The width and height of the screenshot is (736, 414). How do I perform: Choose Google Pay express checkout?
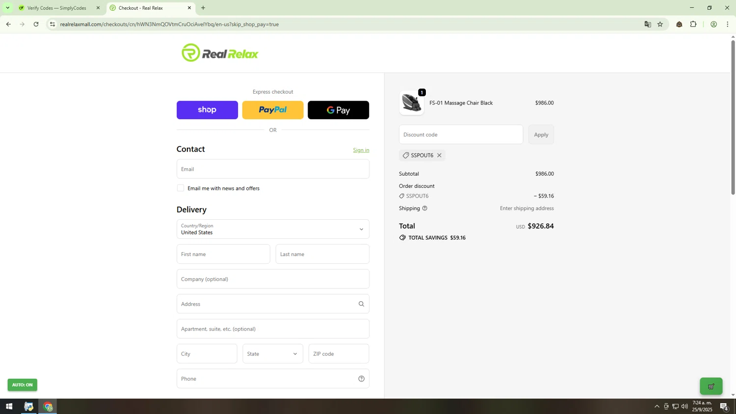click(x=338, y=110)
